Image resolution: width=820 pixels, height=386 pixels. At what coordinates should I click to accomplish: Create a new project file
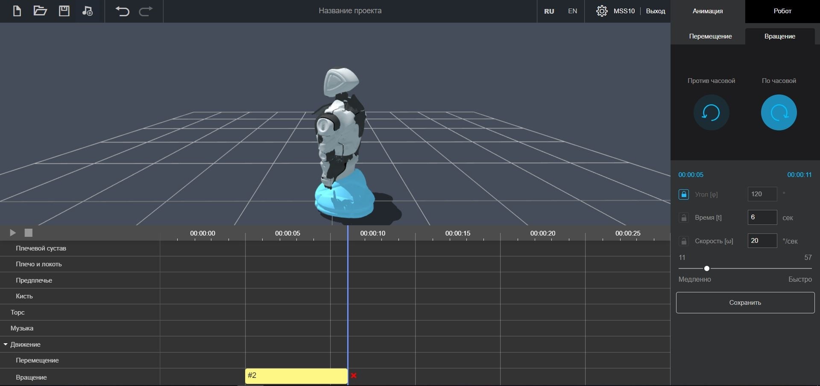[17, 11]
